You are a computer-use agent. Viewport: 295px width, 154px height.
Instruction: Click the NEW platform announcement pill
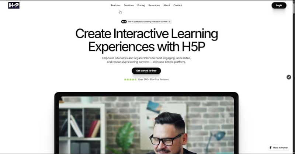(x=146, y=22)
